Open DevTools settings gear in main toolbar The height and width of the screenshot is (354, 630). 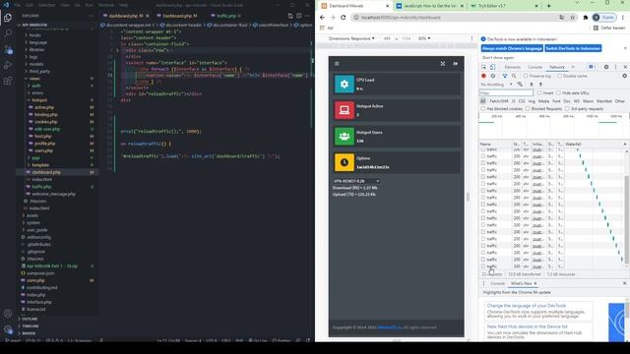(606, 67)
